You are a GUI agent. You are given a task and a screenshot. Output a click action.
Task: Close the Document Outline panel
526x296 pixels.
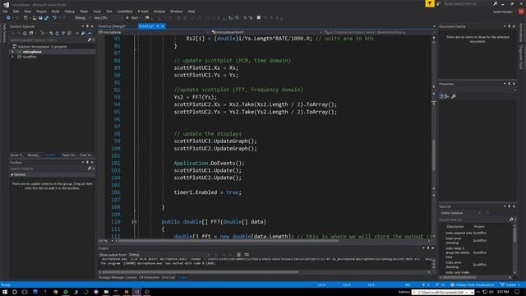pos(514,26)
